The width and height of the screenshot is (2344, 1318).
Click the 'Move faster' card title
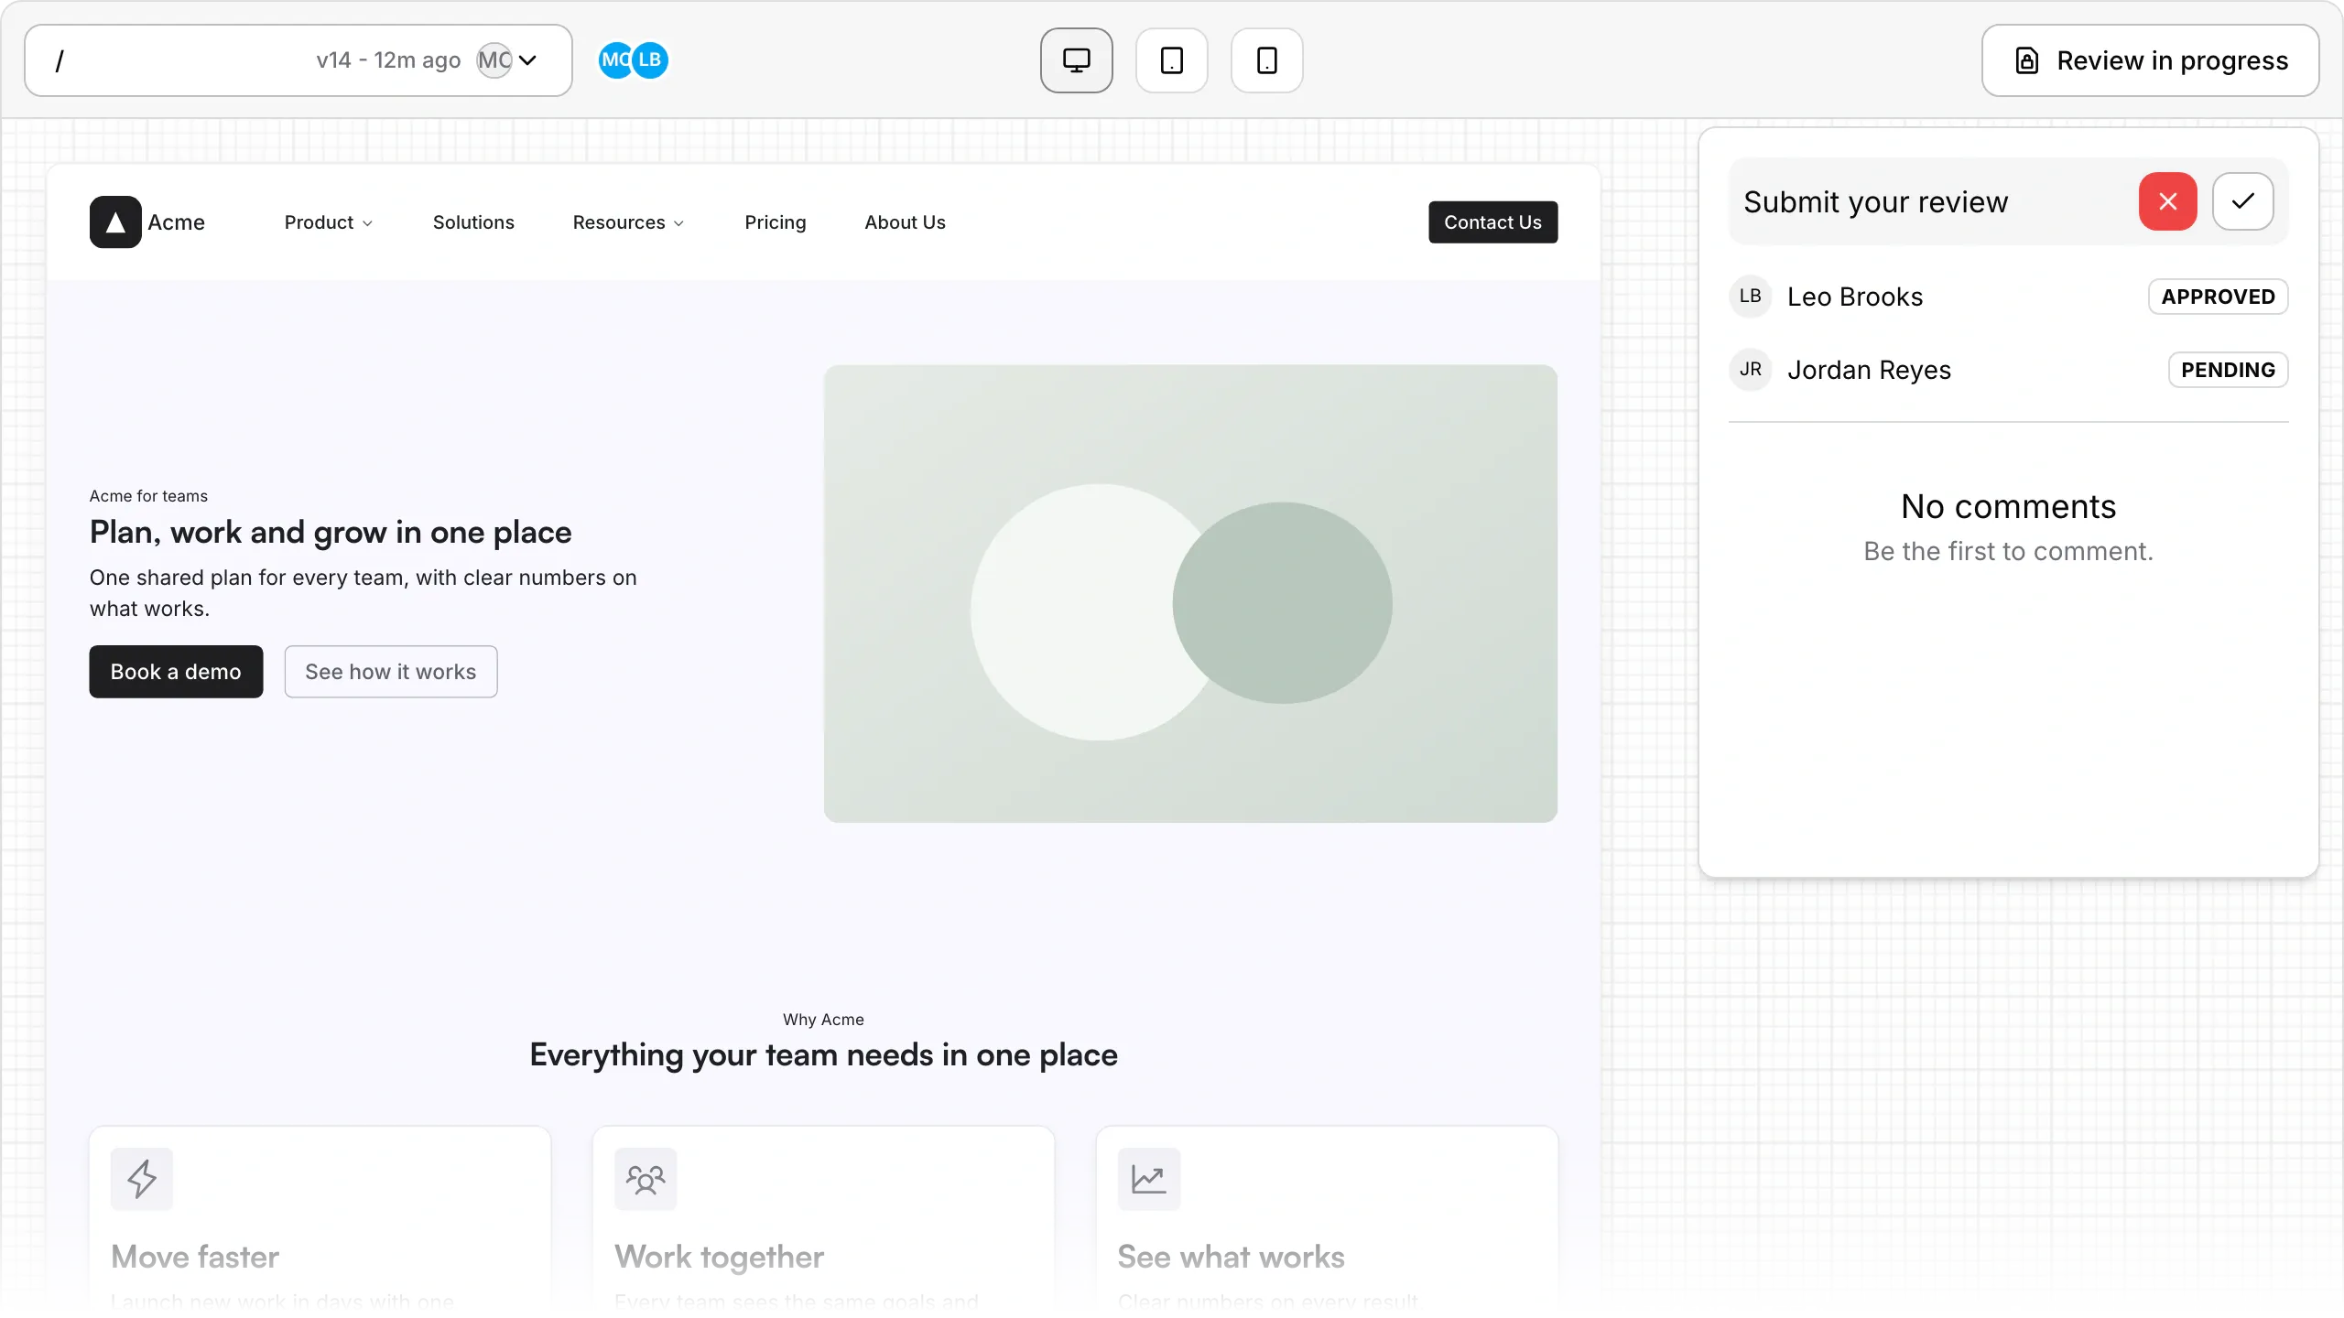tap(195, 1257)
